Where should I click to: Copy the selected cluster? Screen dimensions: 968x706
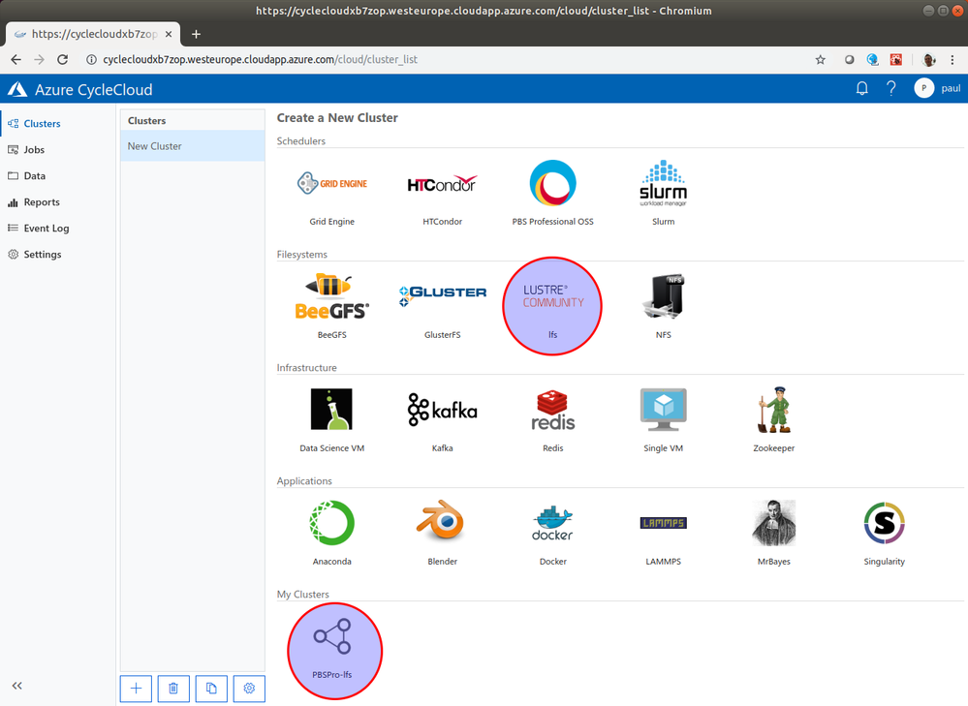pyautogui.click(x=211, y=689)
